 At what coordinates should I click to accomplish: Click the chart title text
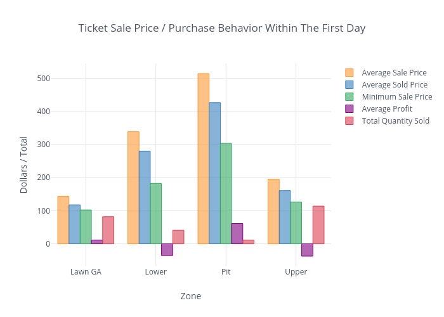tap(222, 29)
